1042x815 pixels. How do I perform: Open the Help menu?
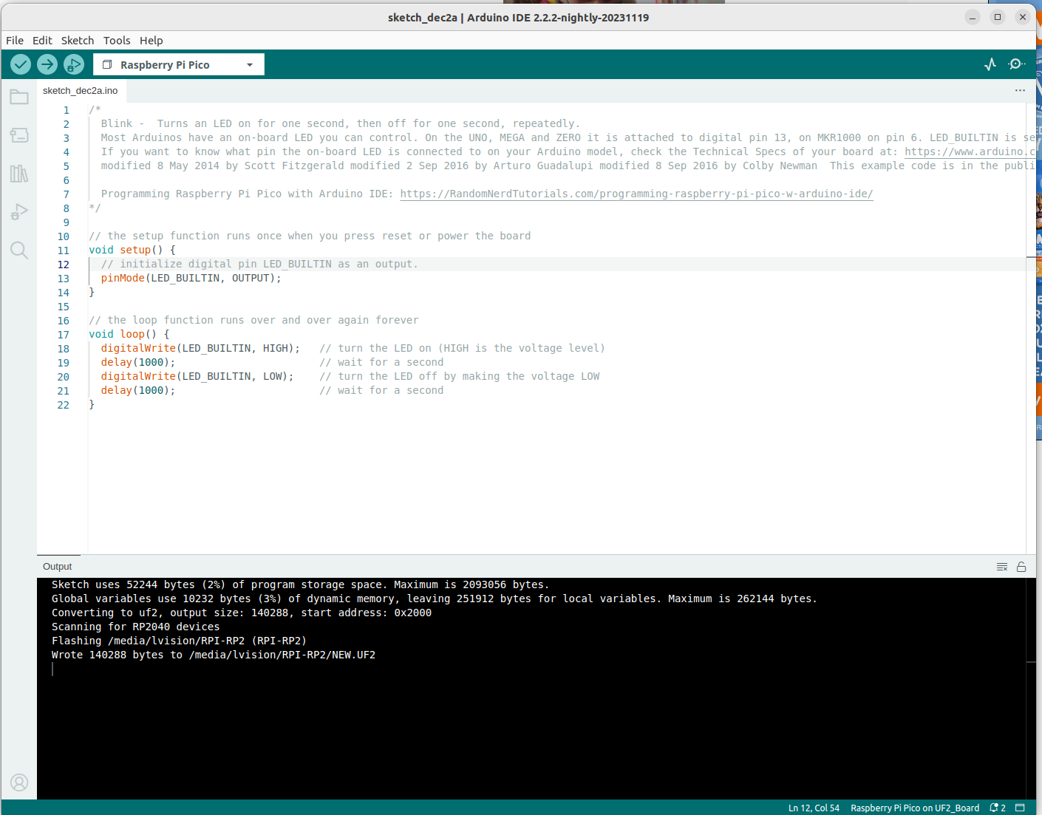point(151,41)
